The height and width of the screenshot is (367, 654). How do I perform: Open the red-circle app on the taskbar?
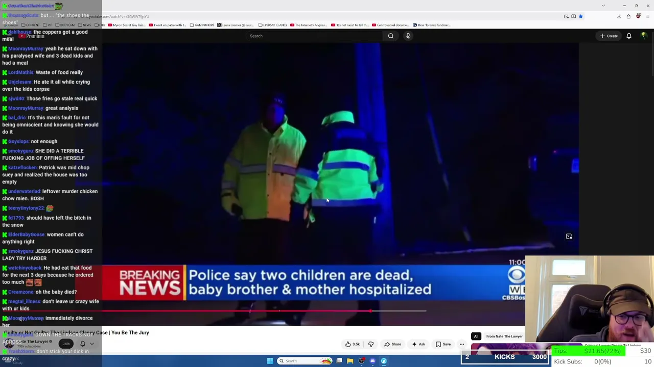[x=361, y=361]
